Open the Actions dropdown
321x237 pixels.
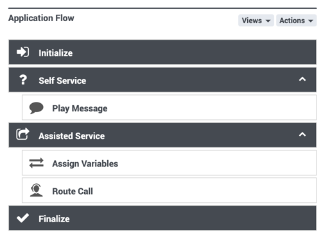point(297,20)
